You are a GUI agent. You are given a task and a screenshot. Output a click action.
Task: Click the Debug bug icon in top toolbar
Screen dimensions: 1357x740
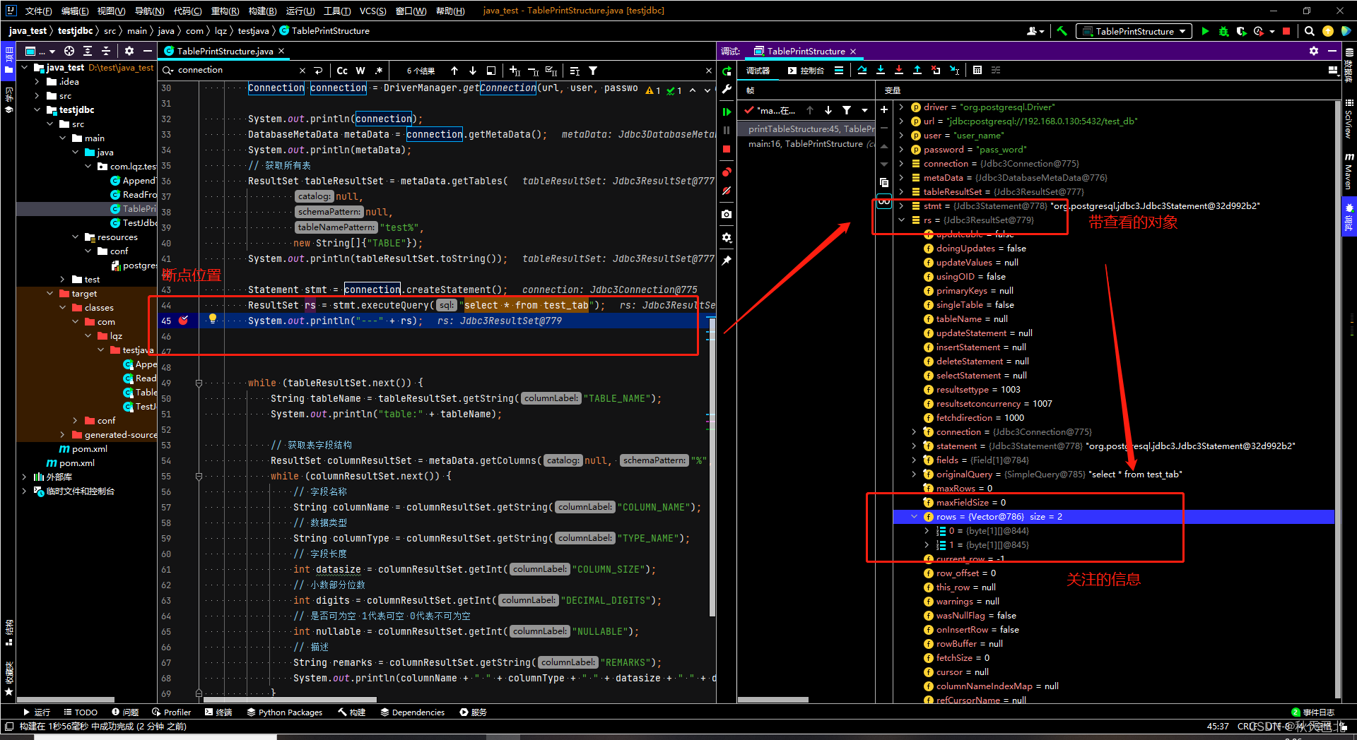tap(1223, 31)
